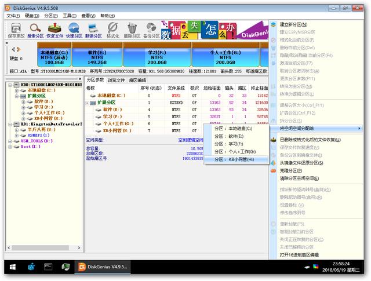The height and width of the screenshot is (281, 371).
Task: Click the 格式化 (Format) toolbar icon
Action: tap(113, 30)
